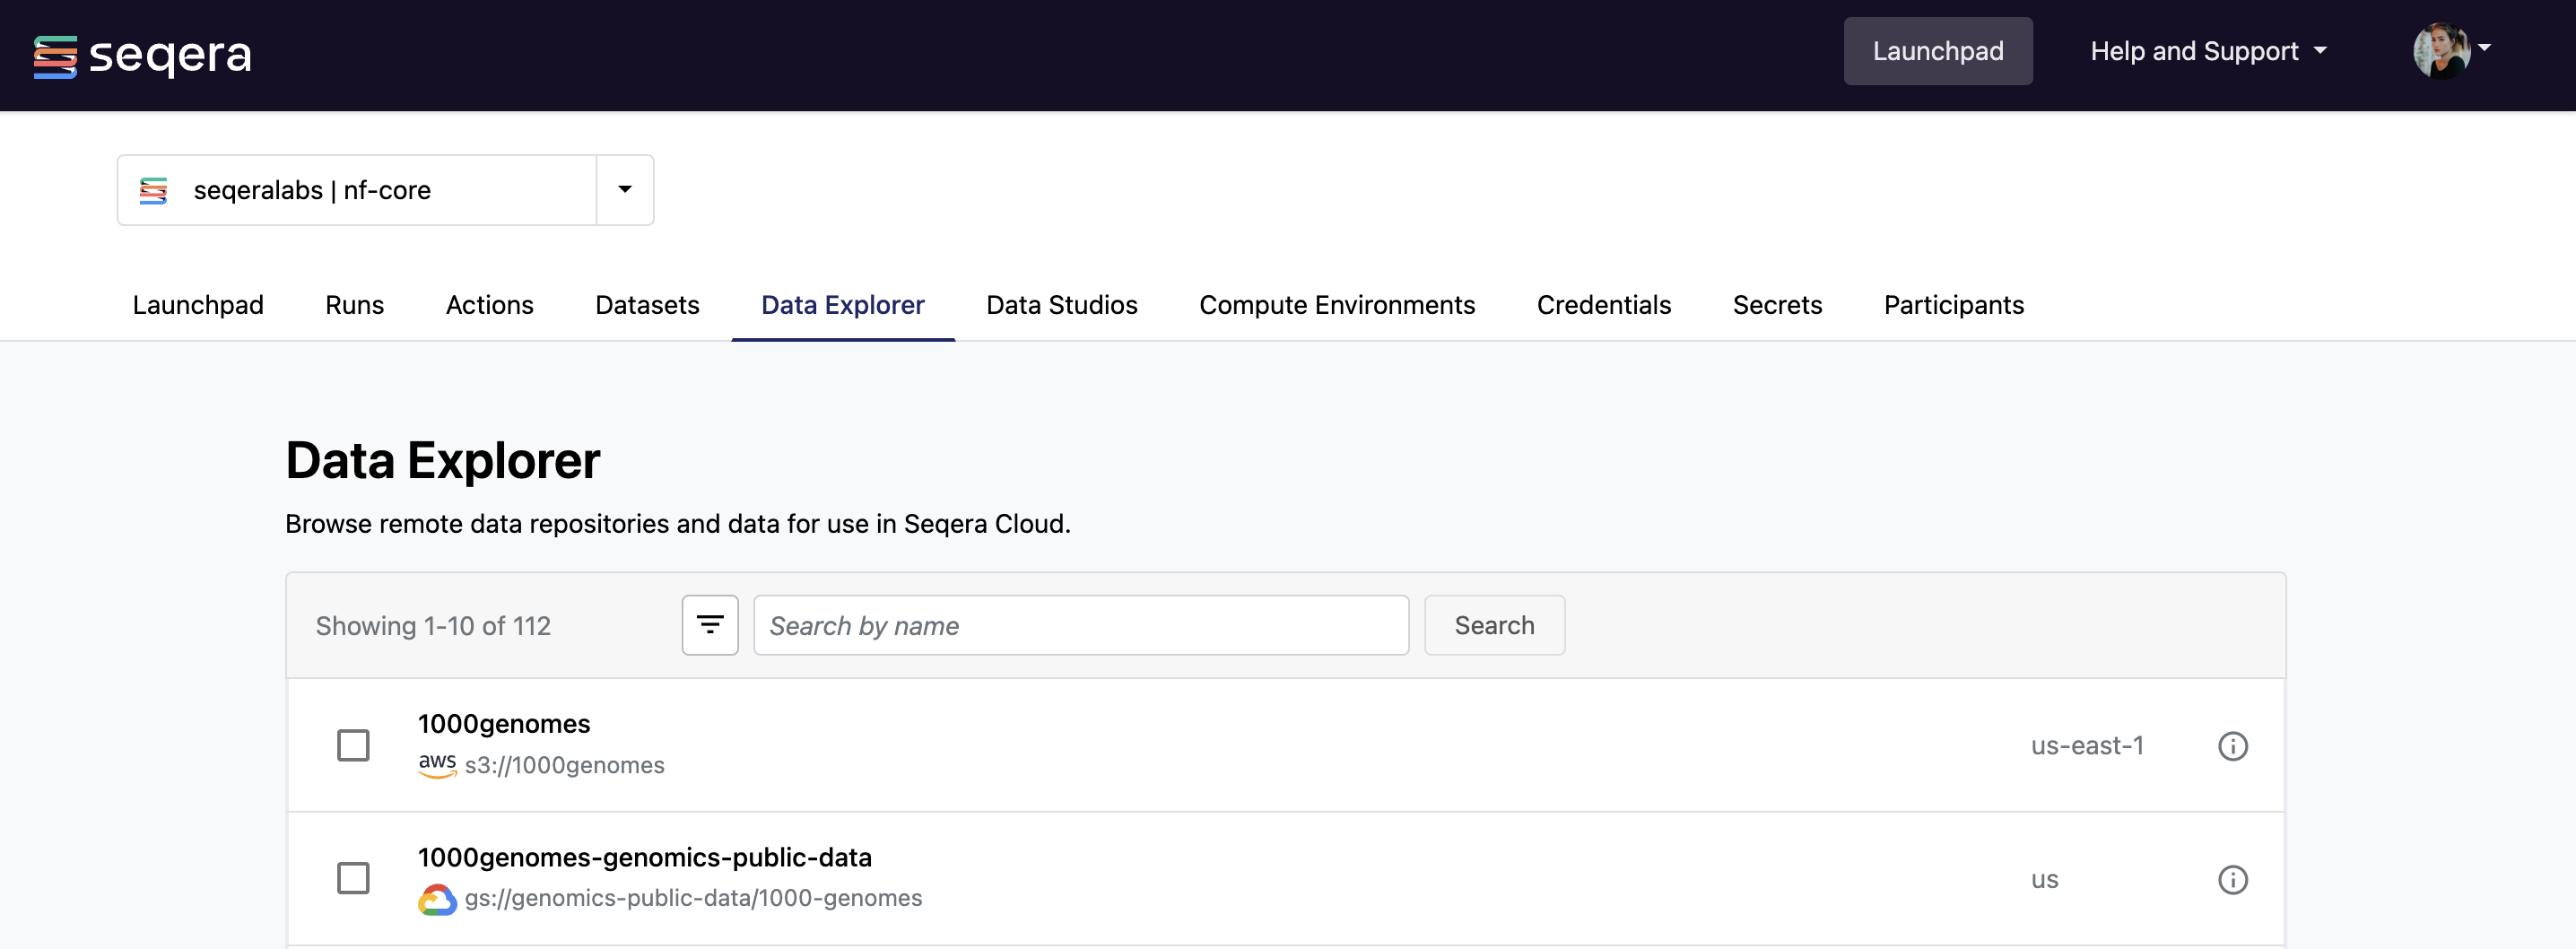
Task: Click the AWS icon under 1000genomes
Action: [x=437, y=764]
